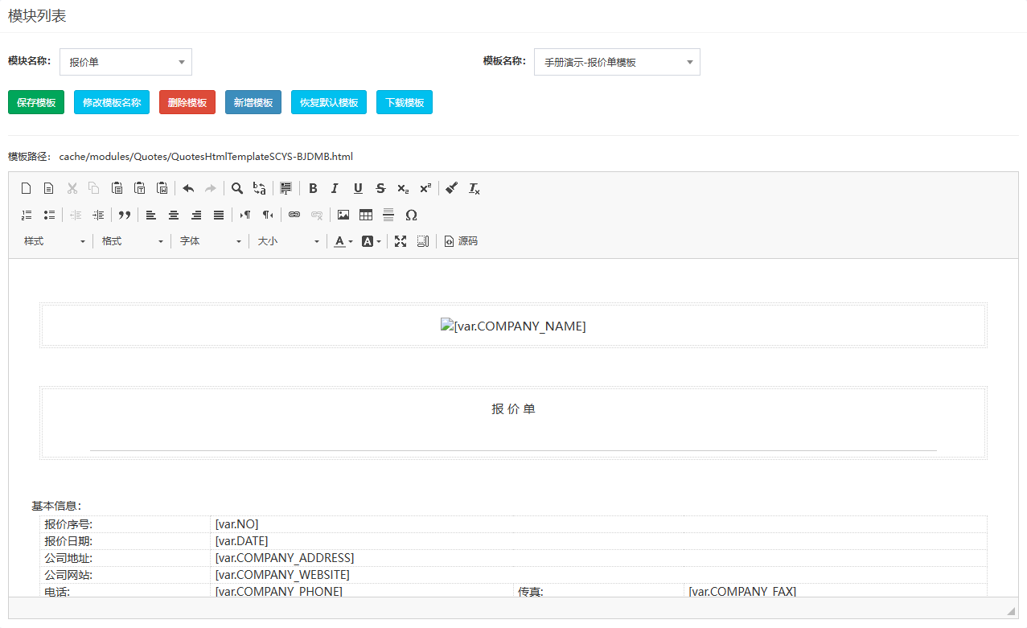
Task: Expand the 样式 styles dropdown
Action: 55,241
